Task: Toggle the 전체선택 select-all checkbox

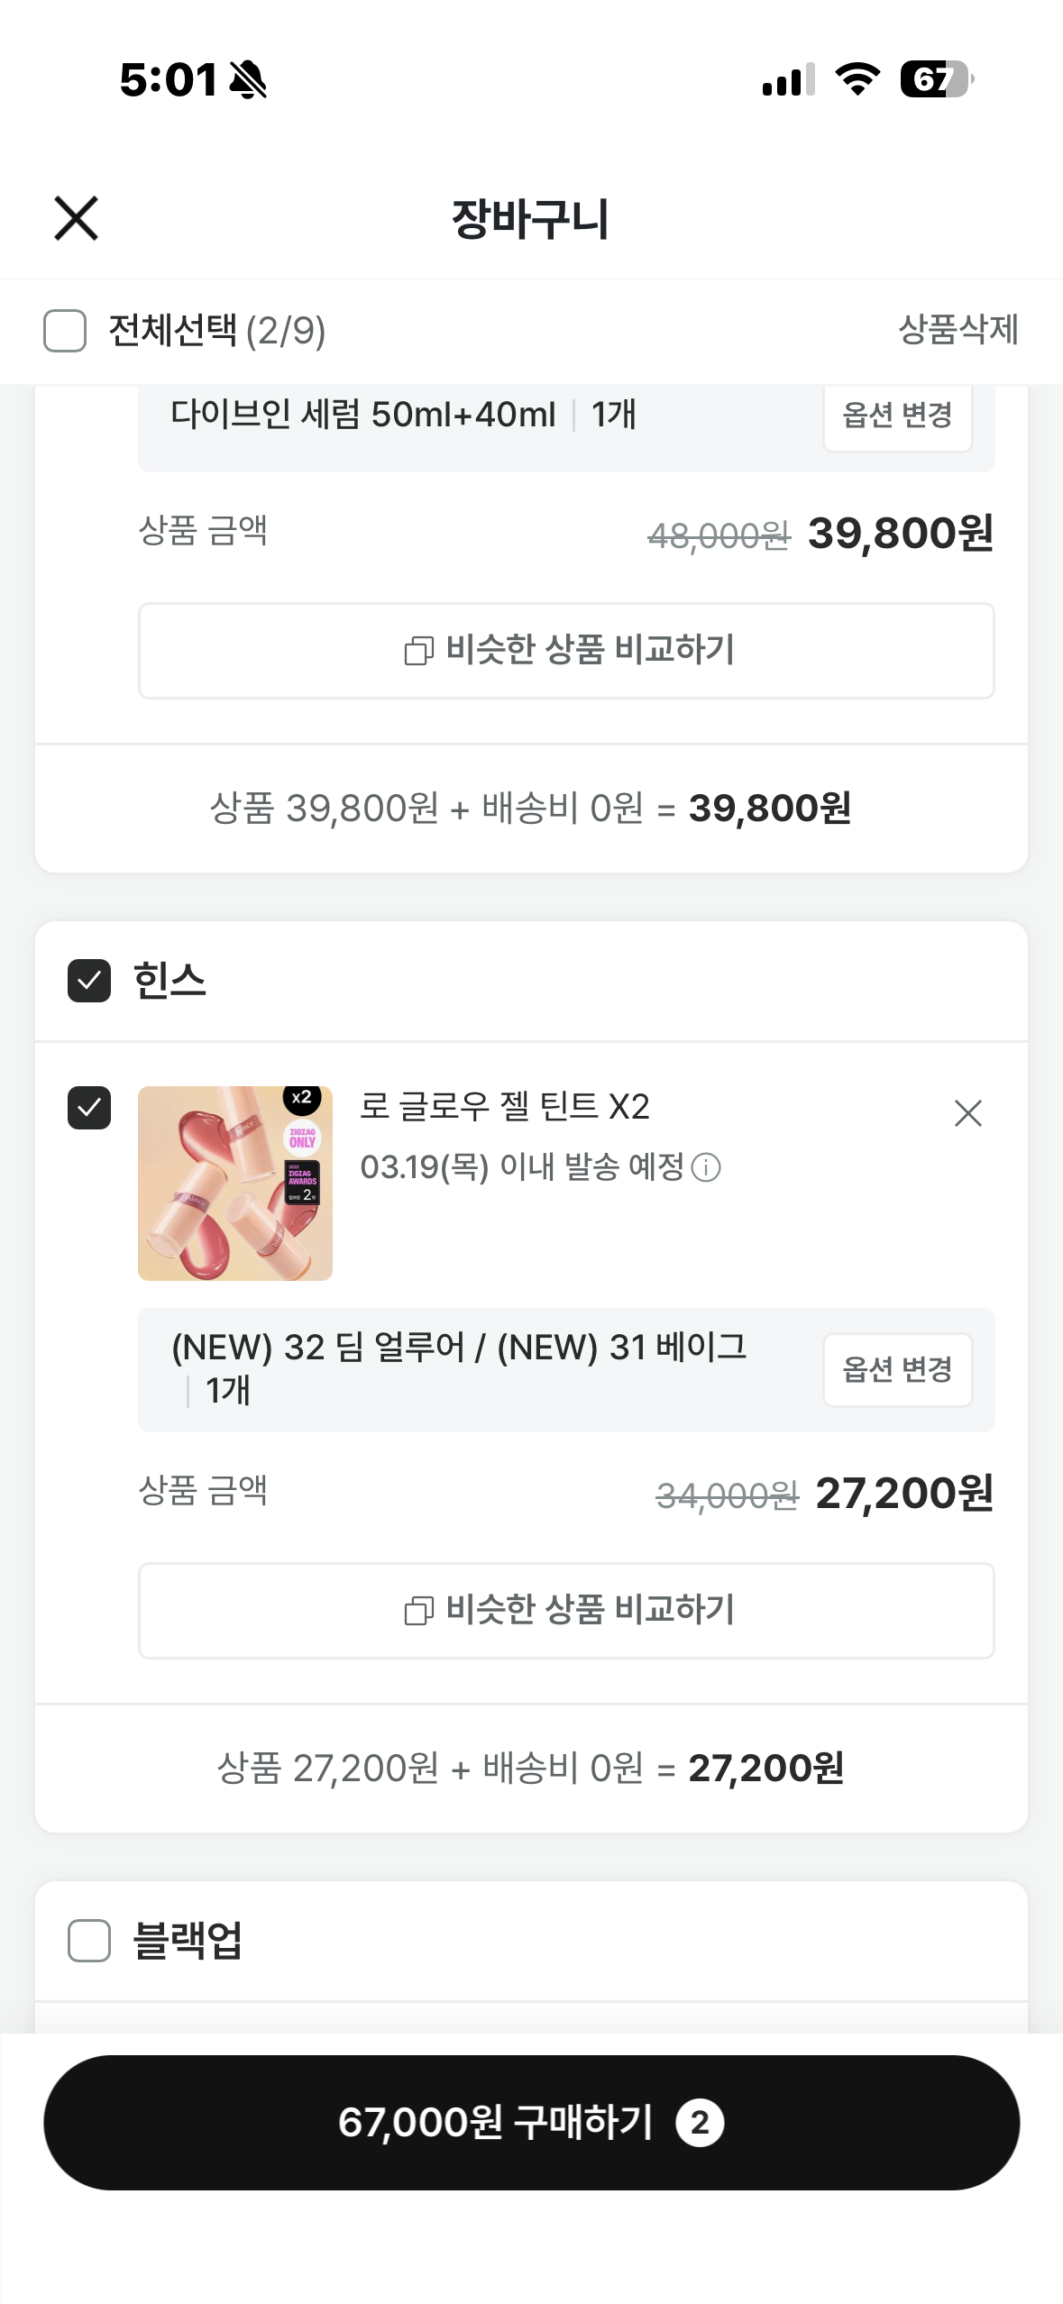Action: [65, 331]
